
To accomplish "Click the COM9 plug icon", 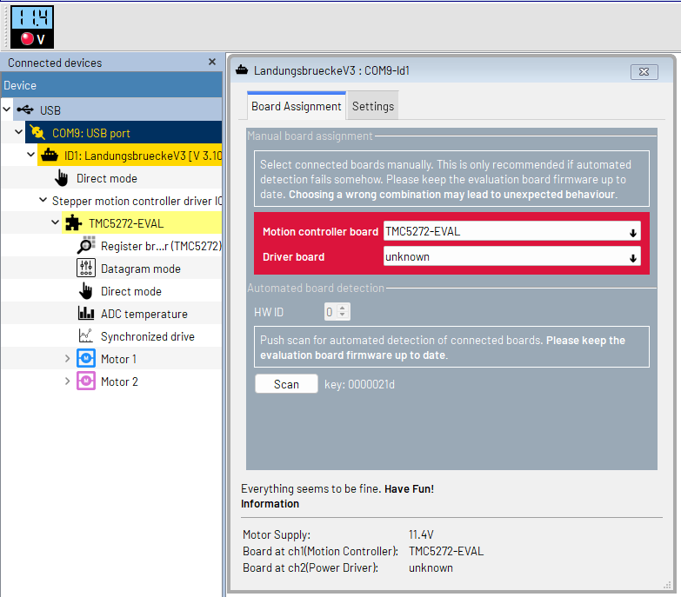I will (37, 132).
